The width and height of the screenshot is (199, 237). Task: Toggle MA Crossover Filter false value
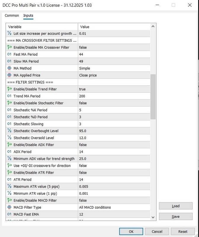point(114,47)
